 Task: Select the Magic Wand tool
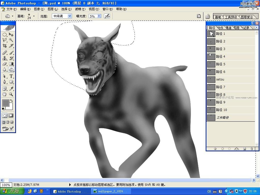(11, 40)
